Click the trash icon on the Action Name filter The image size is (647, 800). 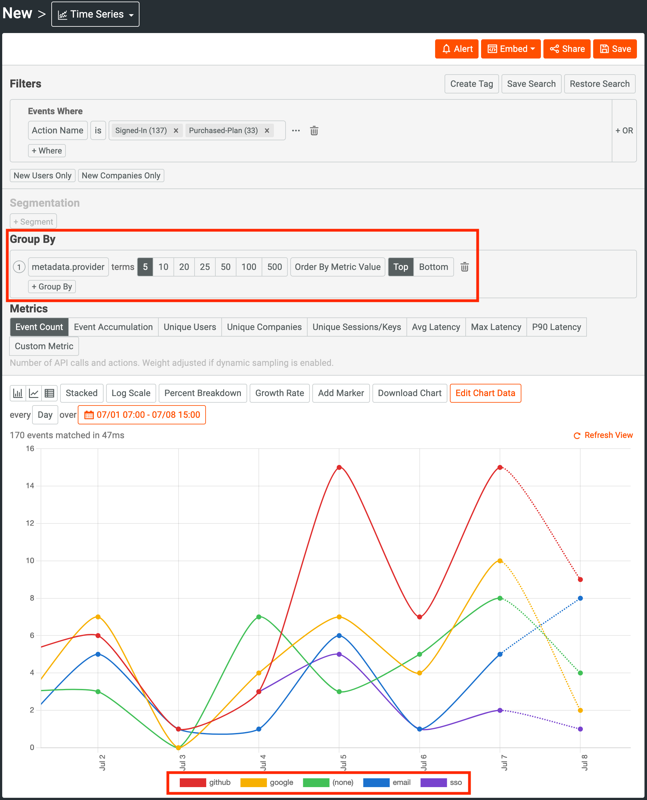point(314,130)
